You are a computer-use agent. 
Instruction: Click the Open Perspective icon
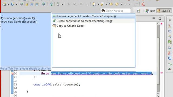(138, 11)
